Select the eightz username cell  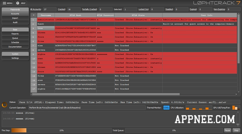click(46, 89)
